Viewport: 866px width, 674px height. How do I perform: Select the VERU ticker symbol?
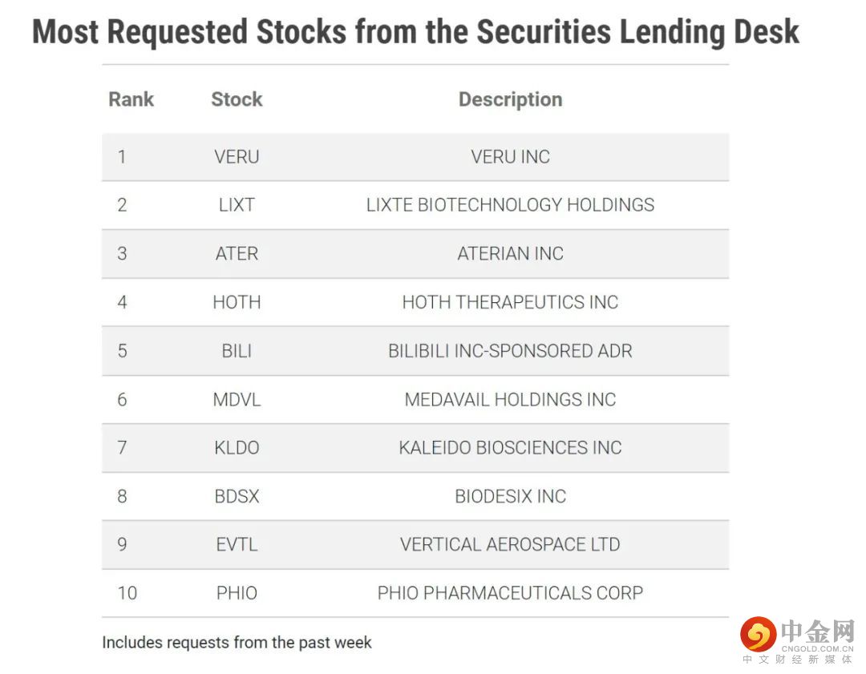click(237, 156)
